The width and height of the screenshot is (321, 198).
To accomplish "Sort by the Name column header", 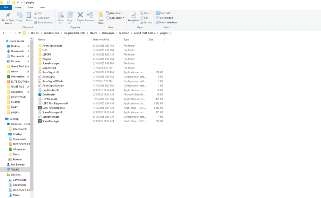I will [x=41, y=40].
